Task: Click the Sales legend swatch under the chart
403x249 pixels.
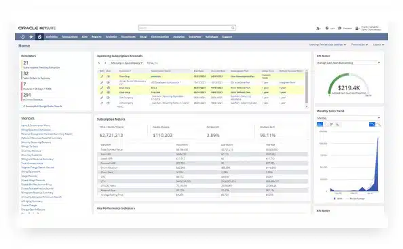Action: coord(334,199)
